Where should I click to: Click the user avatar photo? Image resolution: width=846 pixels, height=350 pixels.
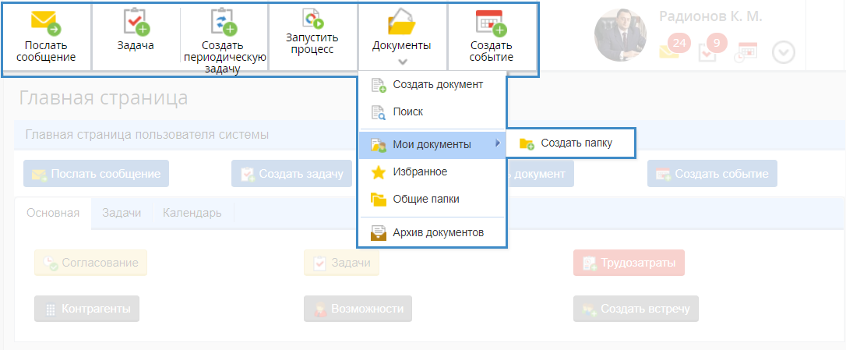[620, 36]
